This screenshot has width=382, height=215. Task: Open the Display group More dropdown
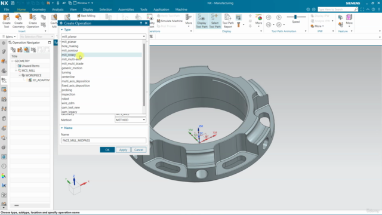coord(258,20)
